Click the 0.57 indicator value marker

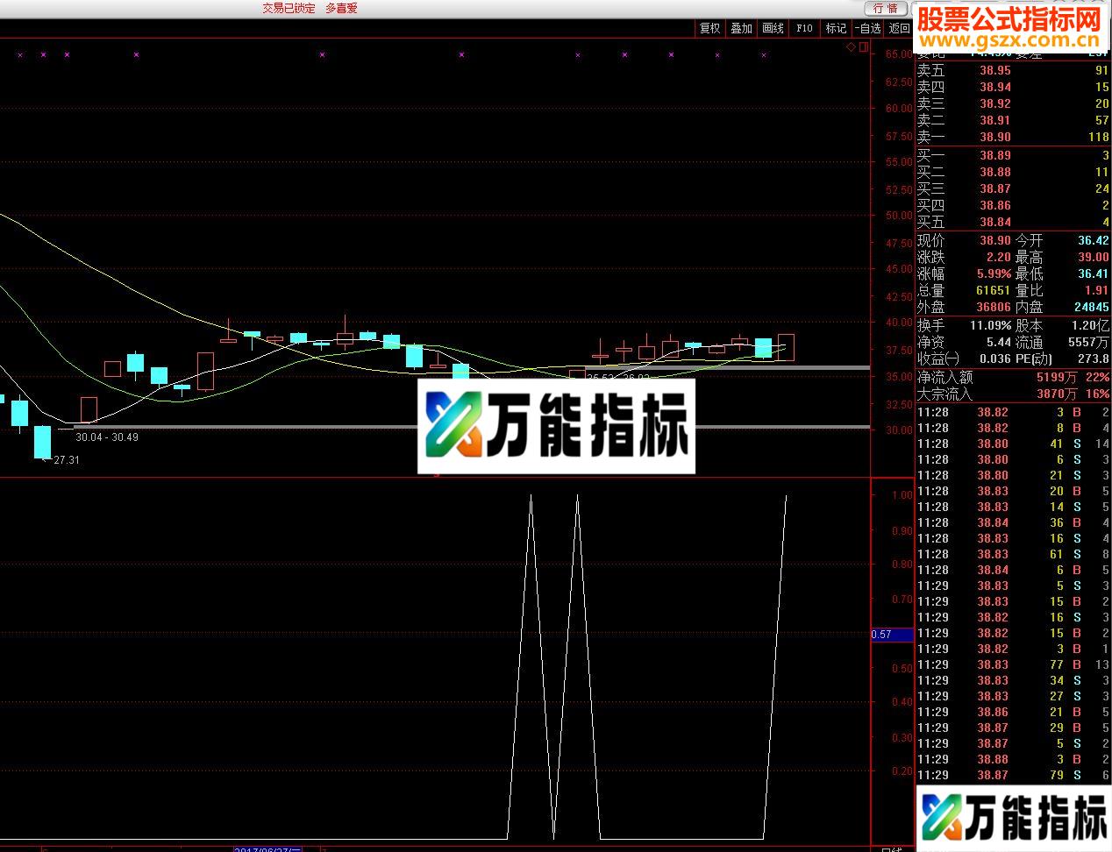pos(890,634)
